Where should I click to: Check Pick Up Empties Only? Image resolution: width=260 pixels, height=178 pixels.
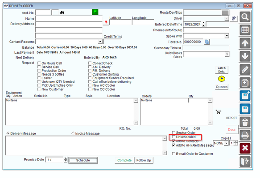[39, 85]
